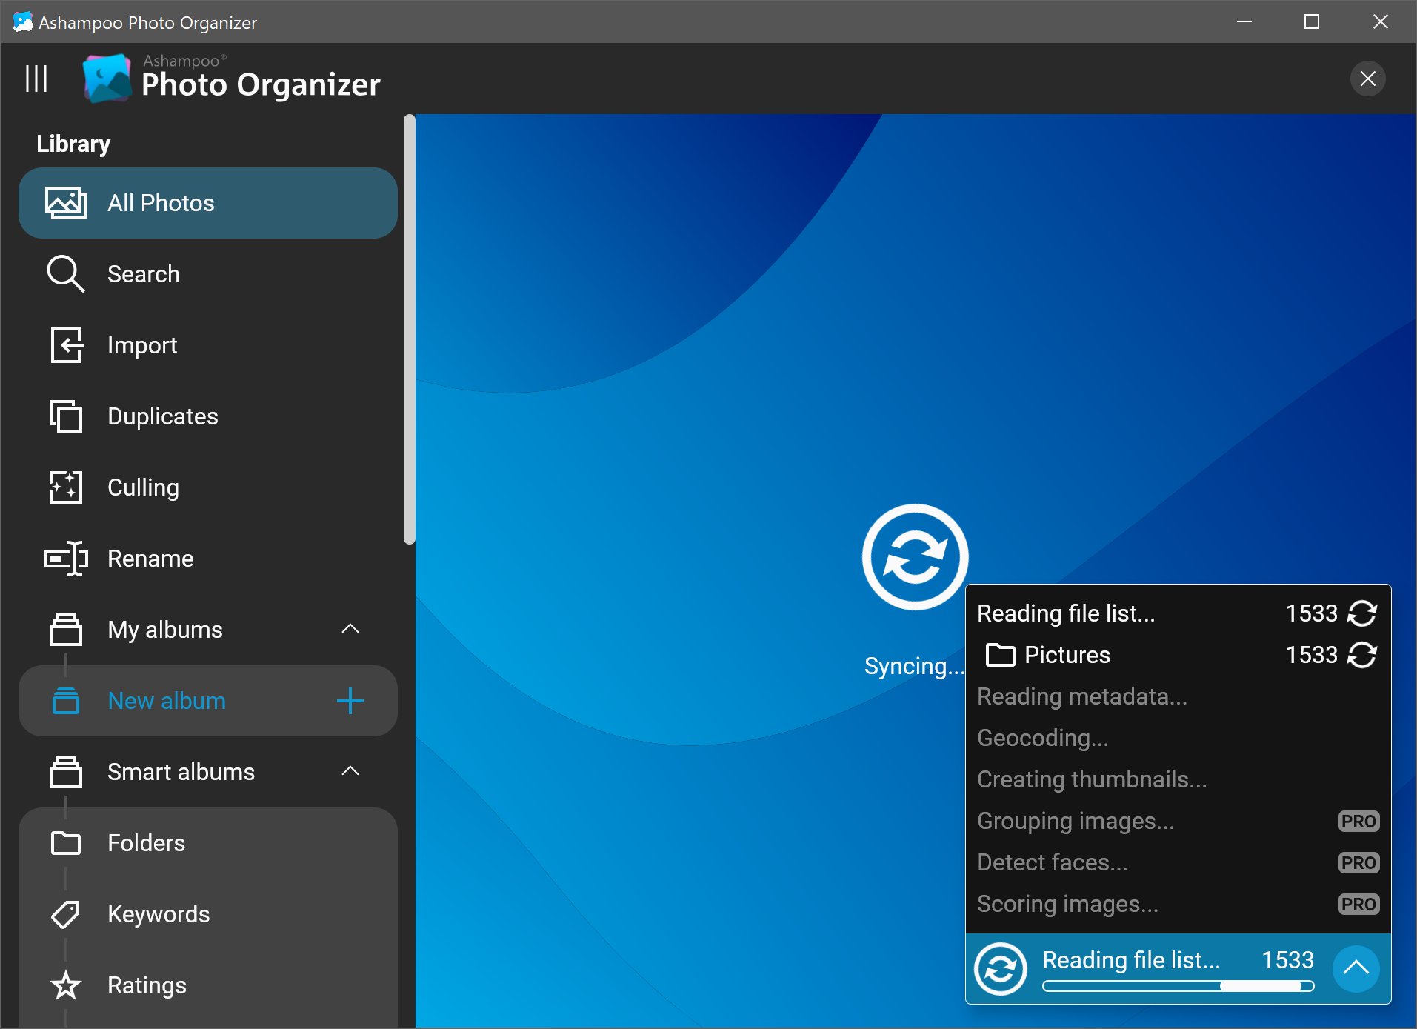Click the Pictures folder icon in sync panel
The image size is (1417, 1029).
(x=1000, y=655)
